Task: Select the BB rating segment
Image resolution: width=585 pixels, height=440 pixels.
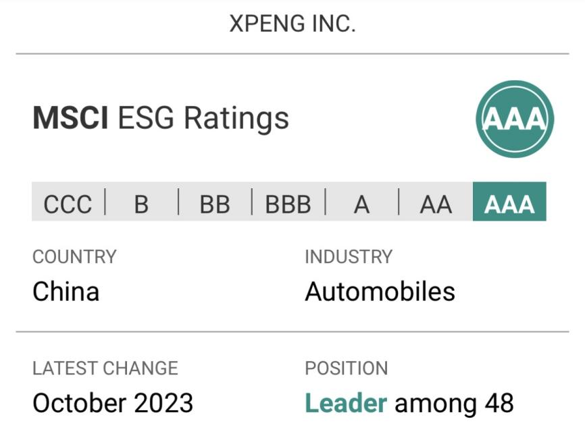Action: point(215,202)
